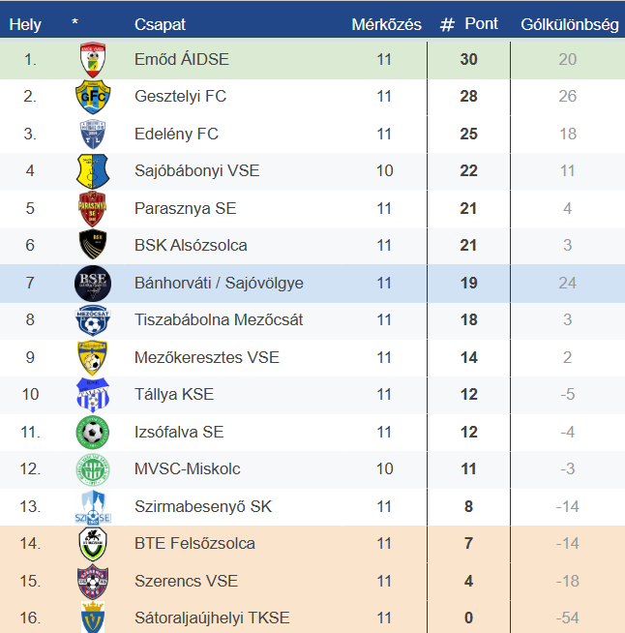This screenshot has height=633, width=625.
Task: Select the BTE Felsőzsolca team name
Action: pos(194,543)
